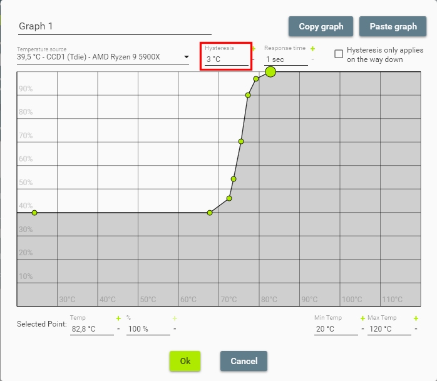Cancel the graph editor dialog
This screenshot has height=381, width=437.
pos(244,361)
